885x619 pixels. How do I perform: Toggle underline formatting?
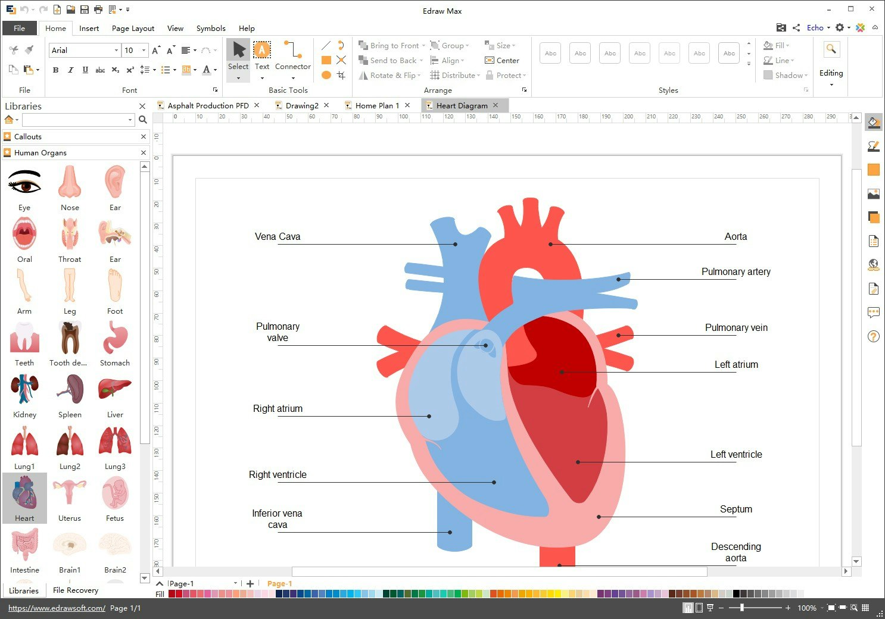pos(85,70)
